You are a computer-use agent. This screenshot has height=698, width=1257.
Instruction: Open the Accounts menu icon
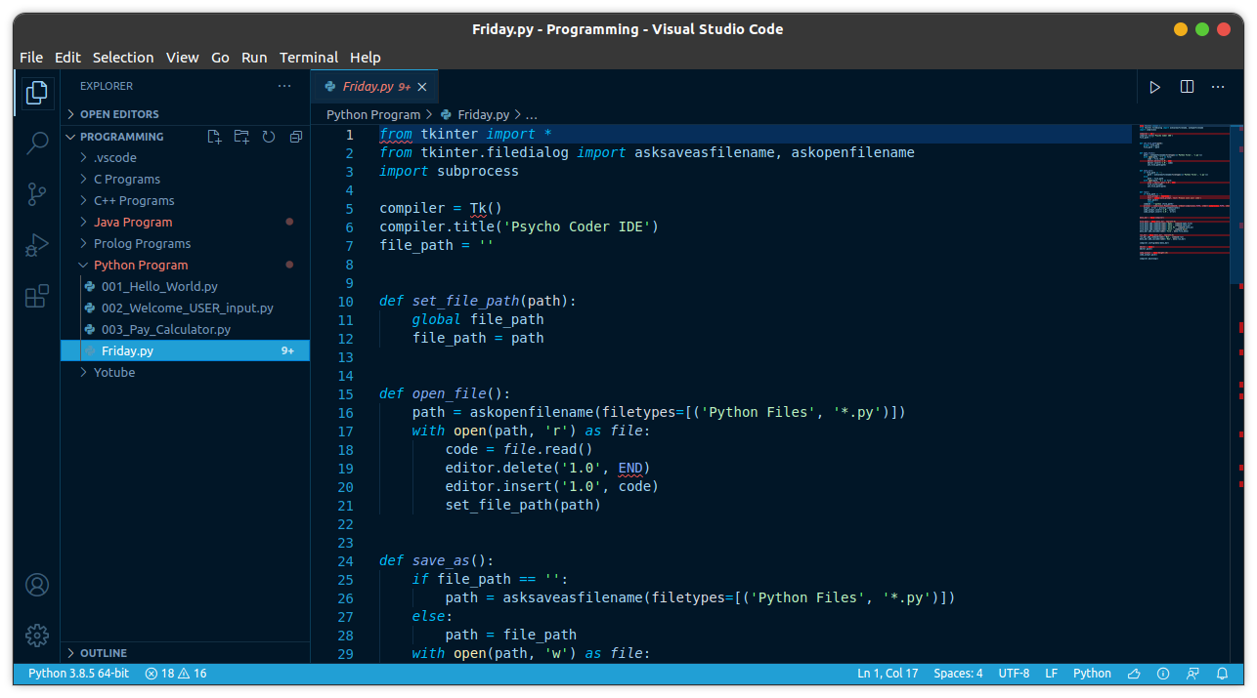click(x=37, y=585)
